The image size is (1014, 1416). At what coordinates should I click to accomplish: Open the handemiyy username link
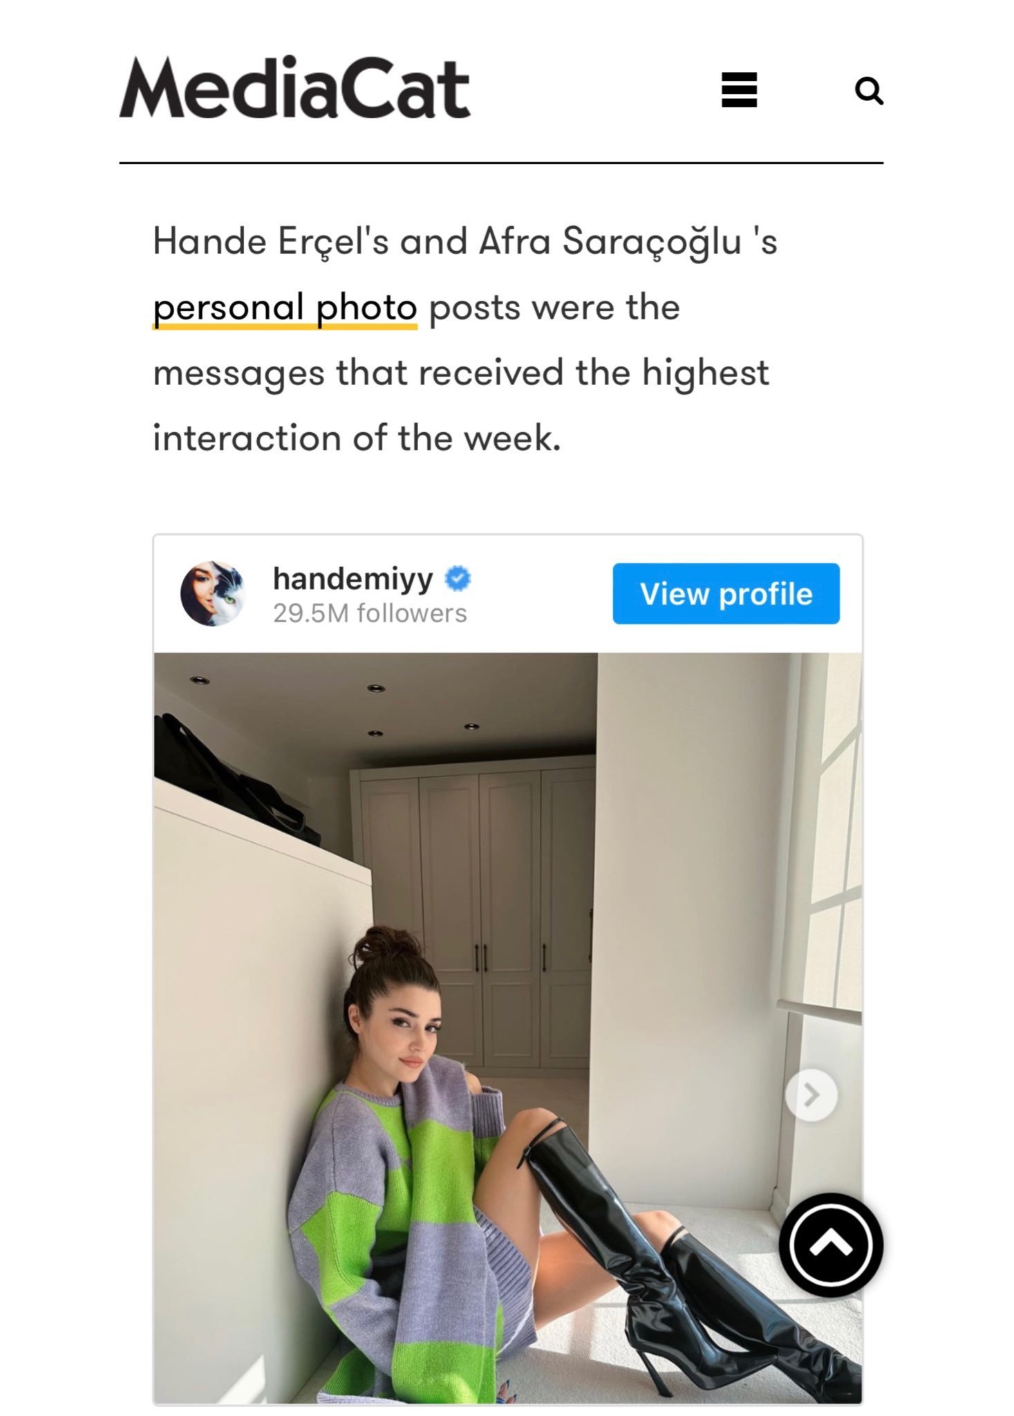pyautogui.click(x=353, y=579)
